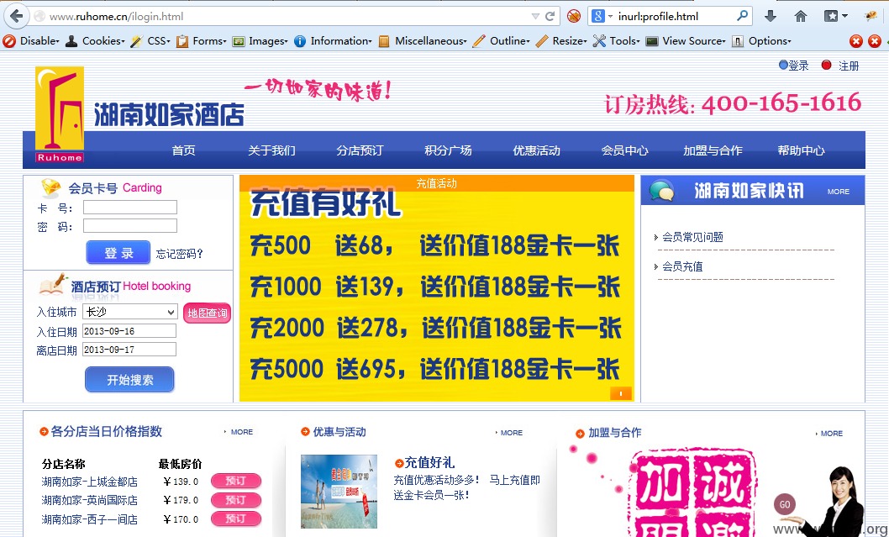The height and width of the screenshot is (537, 889).
Task: Open the URL history dropdown arrow
Action: coord(535,17)
